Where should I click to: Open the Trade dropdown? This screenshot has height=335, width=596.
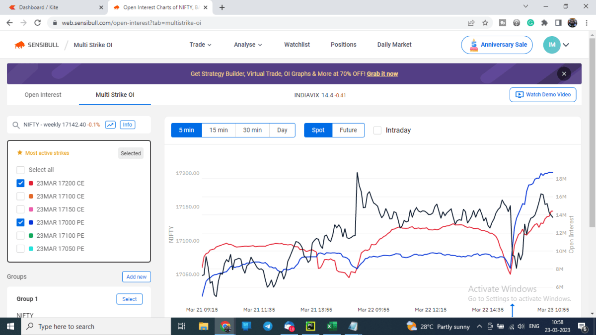(200, 44)
